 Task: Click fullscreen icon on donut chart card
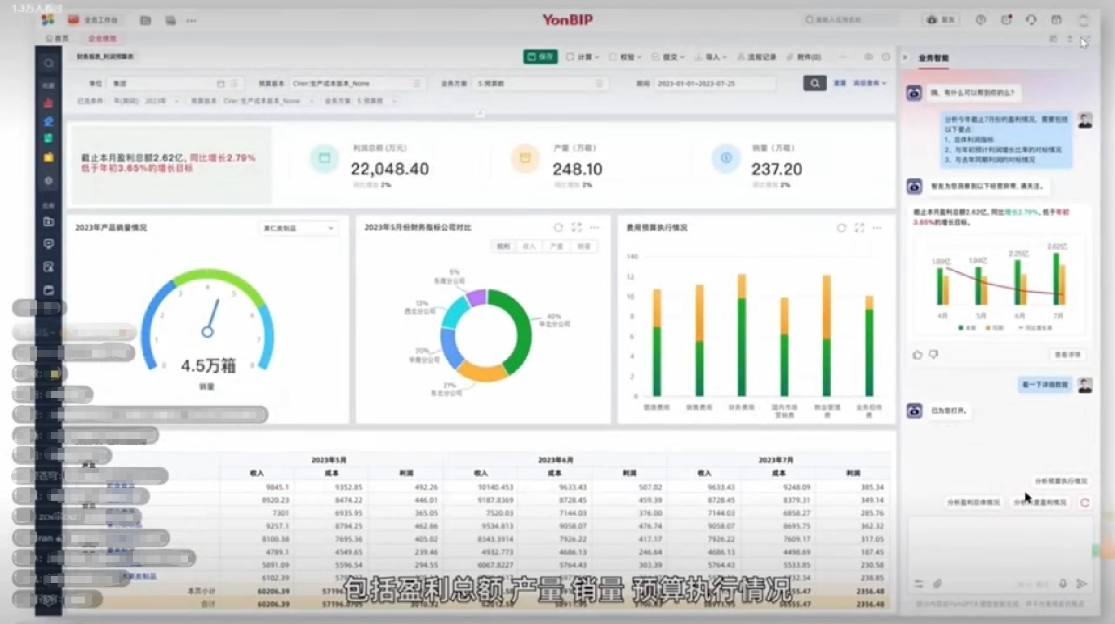click(576, 227)
